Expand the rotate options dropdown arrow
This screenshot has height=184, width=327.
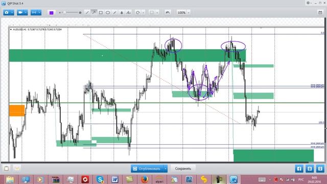143,13
